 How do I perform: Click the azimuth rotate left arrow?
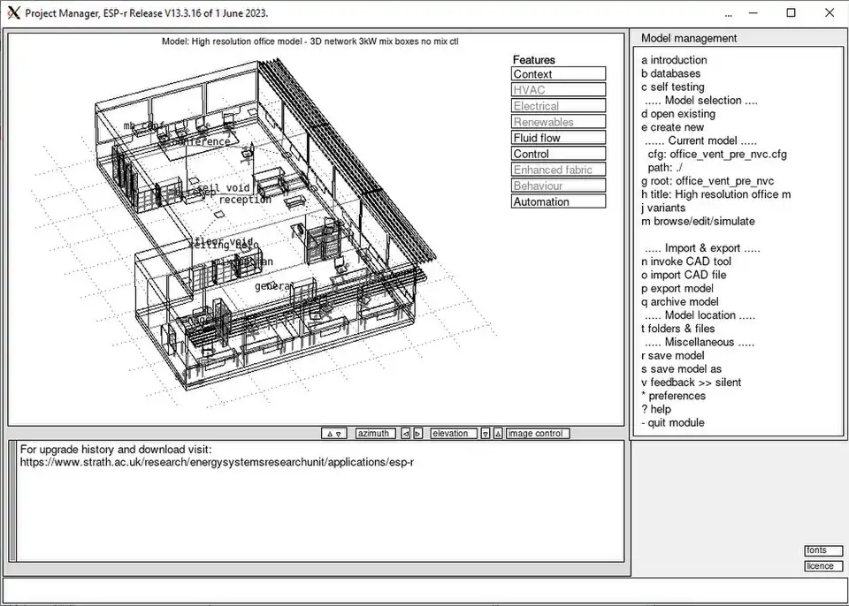pos(406,434)
